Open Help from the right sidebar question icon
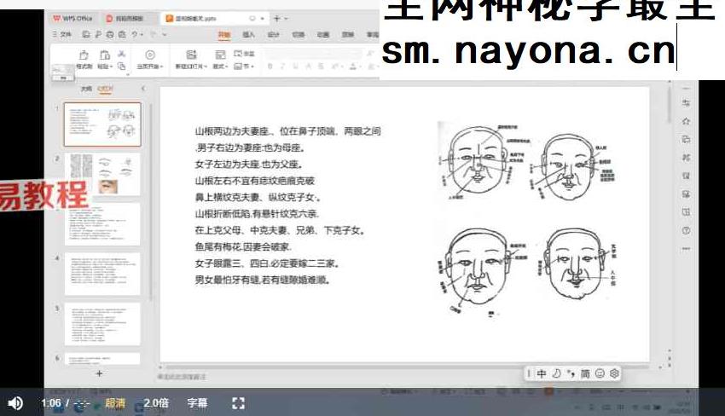 [686, 230]
